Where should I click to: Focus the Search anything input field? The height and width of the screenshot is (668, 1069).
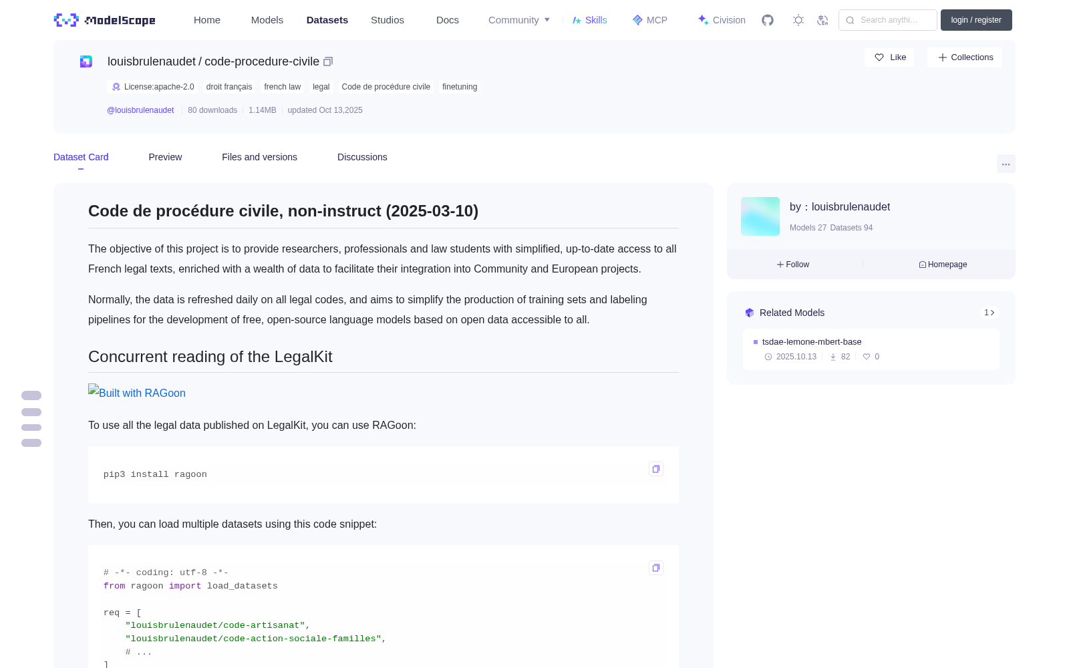click(888, 20)
